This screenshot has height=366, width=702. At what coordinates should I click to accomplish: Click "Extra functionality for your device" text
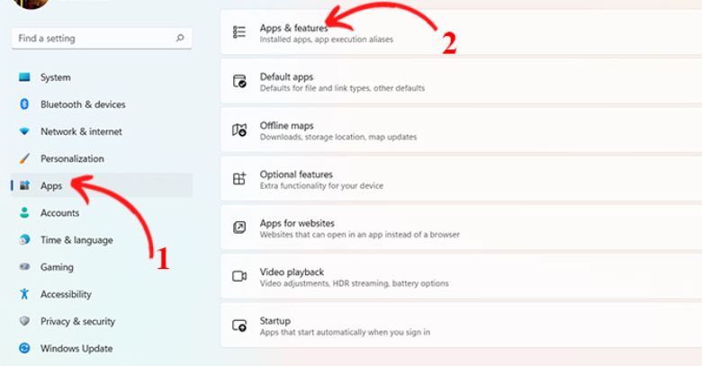[321, 185]
